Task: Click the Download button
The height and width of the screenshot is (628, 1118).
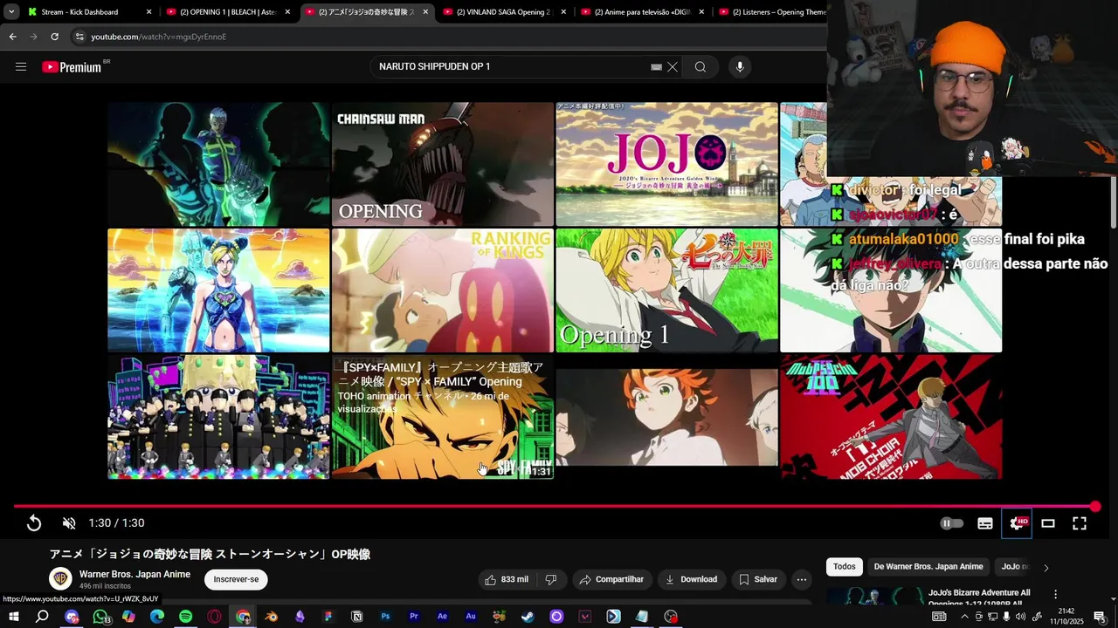Action: point(691,579)
